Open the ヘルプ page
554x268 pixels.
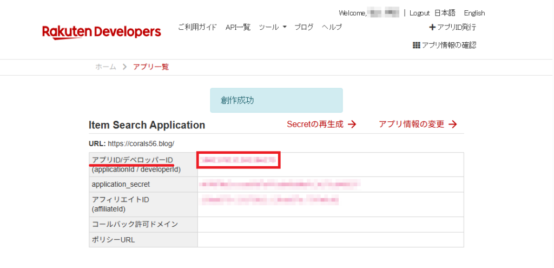click(x=332, y=27)
